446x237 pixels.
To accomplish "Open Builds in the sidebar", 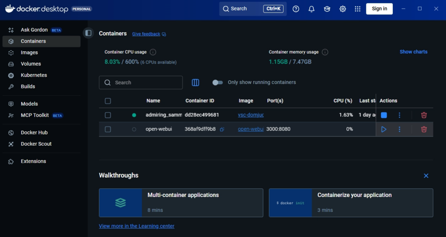I will click(41, 87).
